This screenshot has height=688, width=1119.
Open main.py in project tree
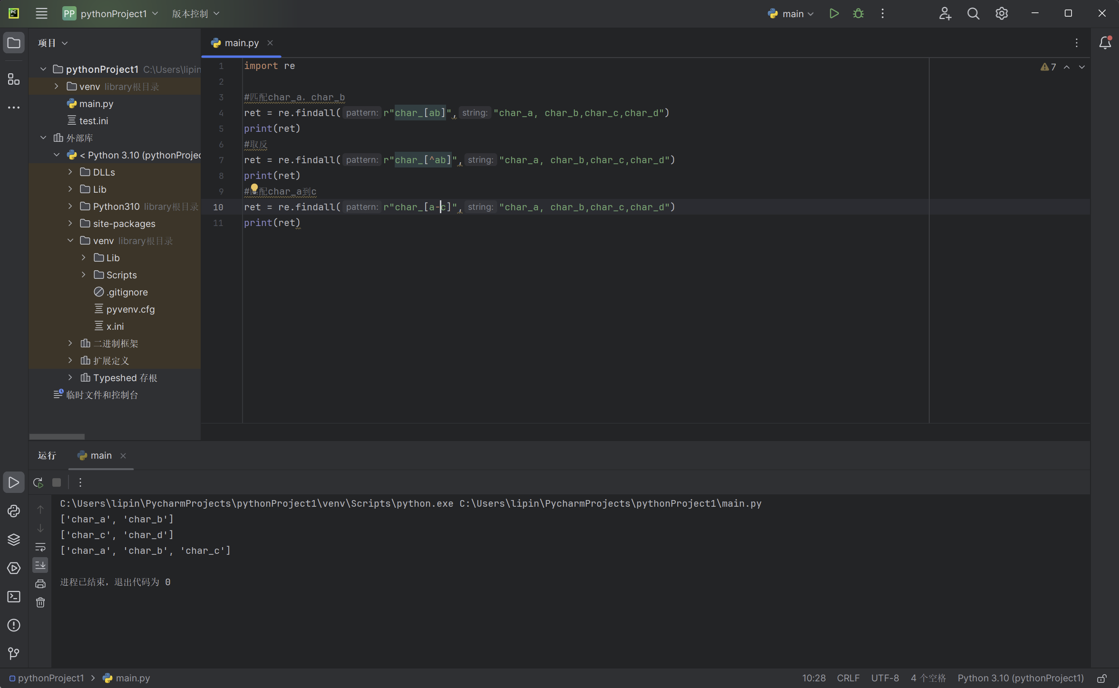96,103
